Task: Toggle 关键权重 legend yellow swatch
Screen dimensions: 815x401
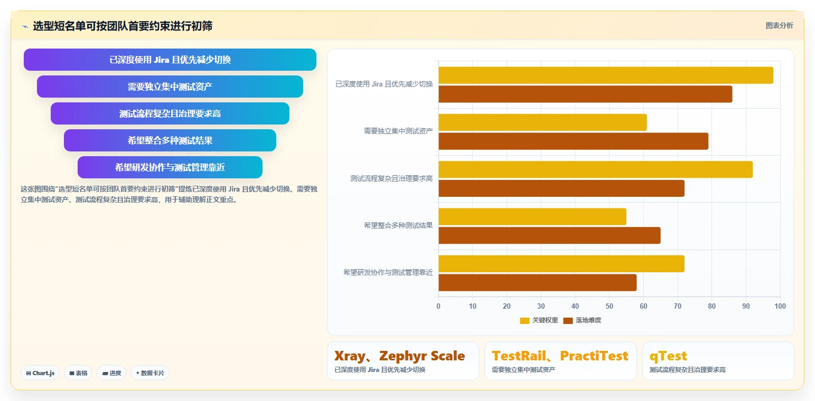Action: [524, 320]
